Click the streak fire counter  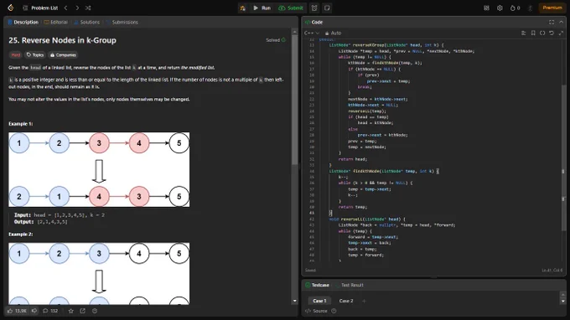point(516,8)
